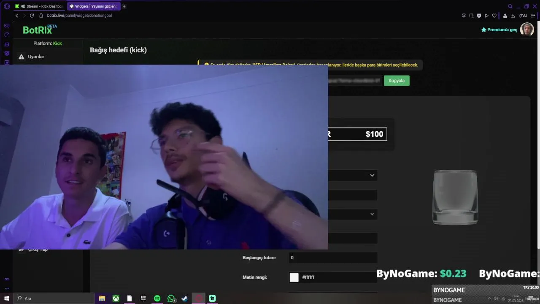Open Uyarılar sidebar menu item
This screenshot has width=540, height=304.
point(48,57)
